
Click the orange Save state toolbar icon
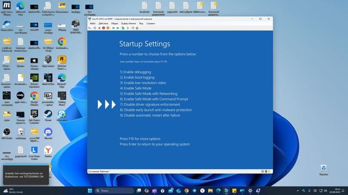coord(108,28)
